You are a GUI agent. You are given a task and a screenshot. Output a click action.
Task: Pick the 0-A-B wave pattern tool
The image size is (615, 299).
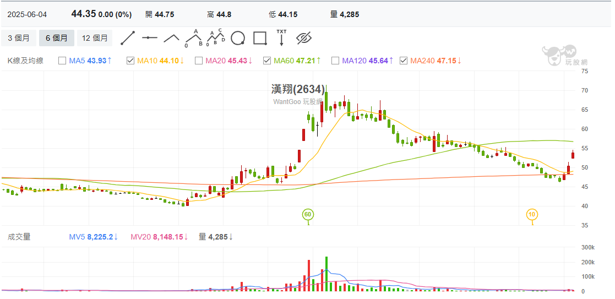(193, 38)
